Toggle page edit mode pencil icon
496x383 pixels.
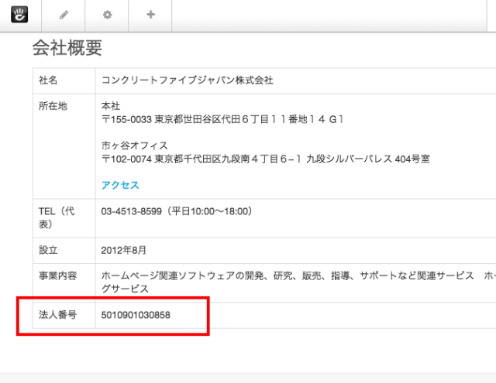(x=64, y=15)
